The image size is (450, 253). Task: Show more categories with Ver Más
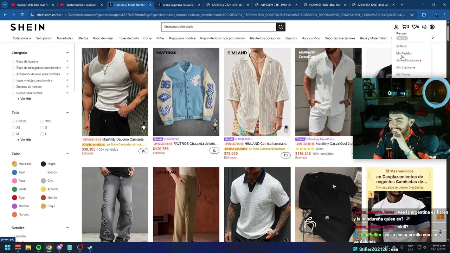24,99
